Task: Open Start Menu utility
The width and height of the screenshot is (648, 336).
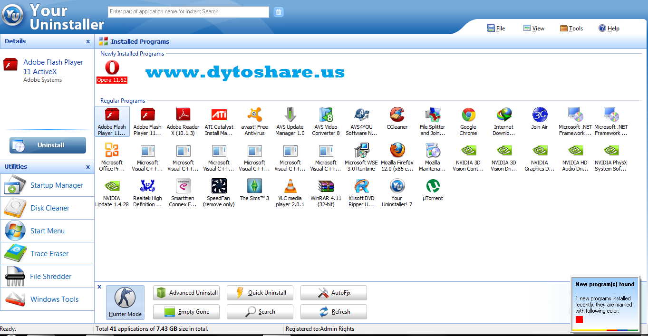Action: [x=47, y=231]
